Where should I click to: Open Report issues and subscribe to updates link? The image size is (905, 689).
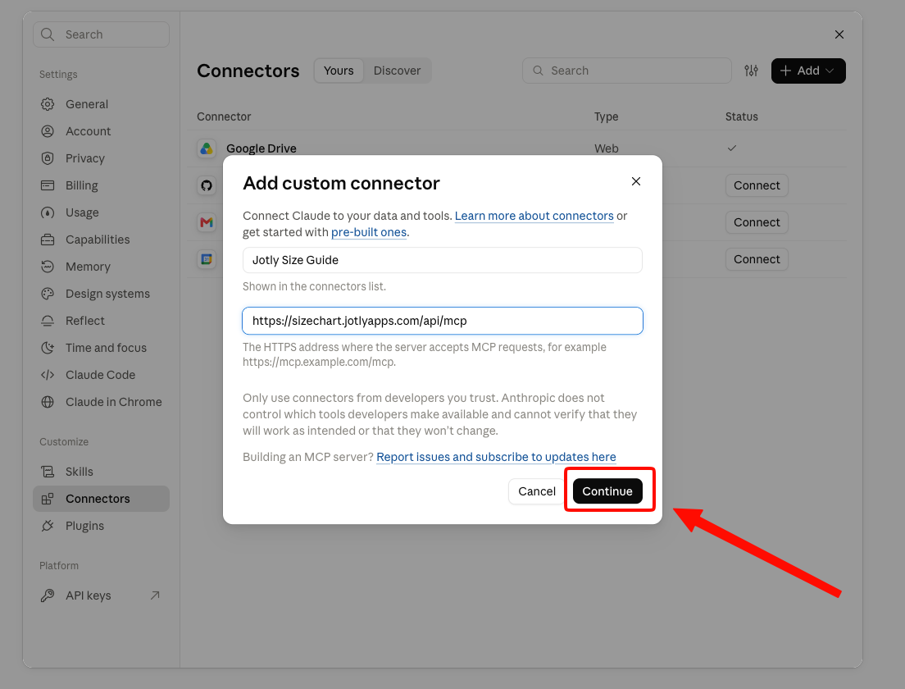point(496,457)
